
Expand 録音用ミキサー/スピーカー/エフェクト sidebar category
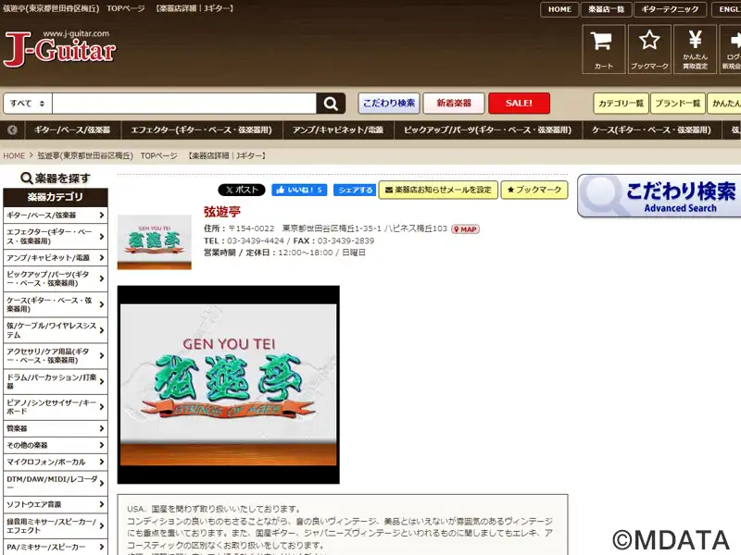56,525
